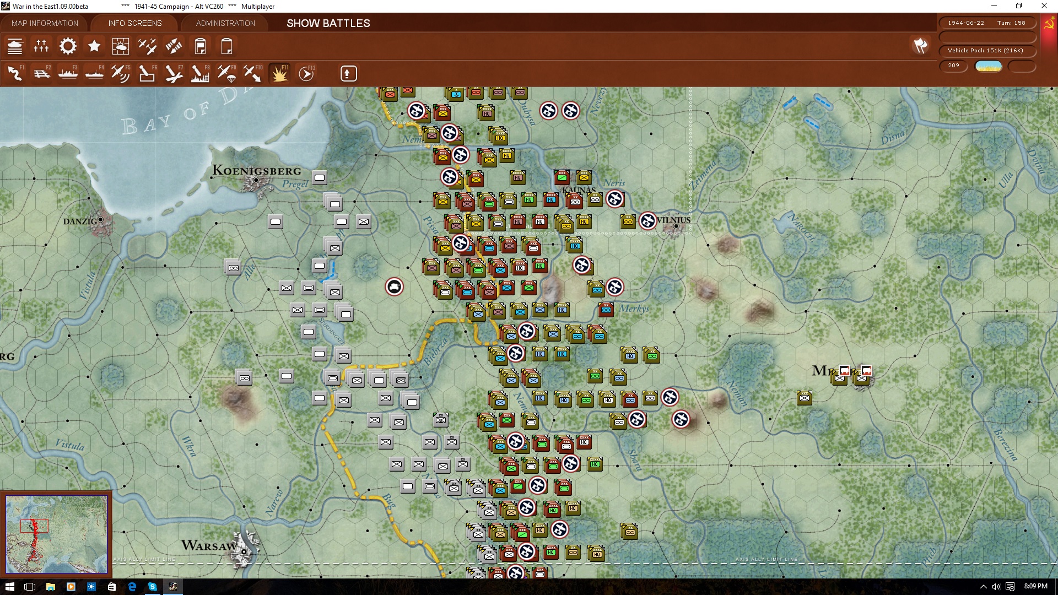The image size is (1058, 595).
Task: Open Windows Start menu
Action: point(10,587)
